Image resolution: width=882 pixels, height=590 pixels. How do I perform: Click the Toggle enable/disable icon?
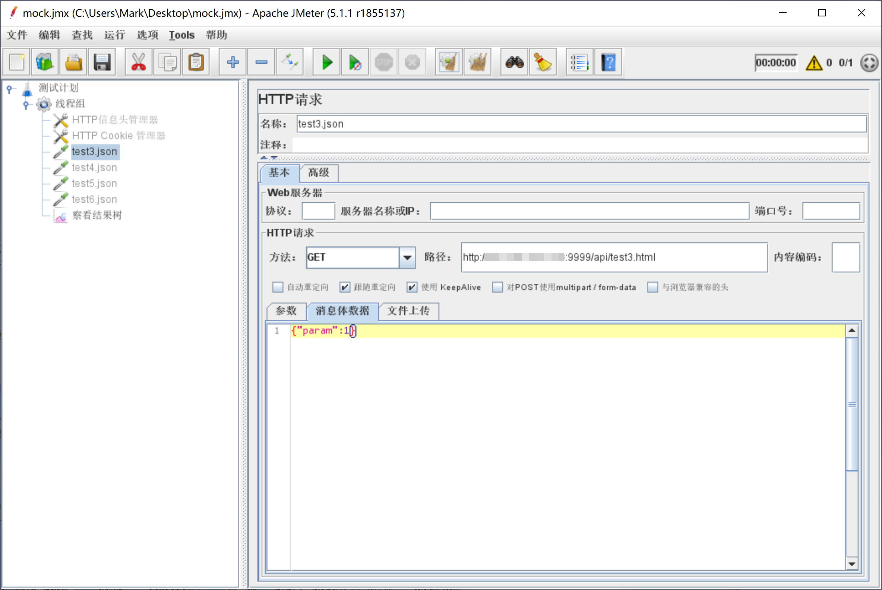pyautogui.click(x=290, y=62)
